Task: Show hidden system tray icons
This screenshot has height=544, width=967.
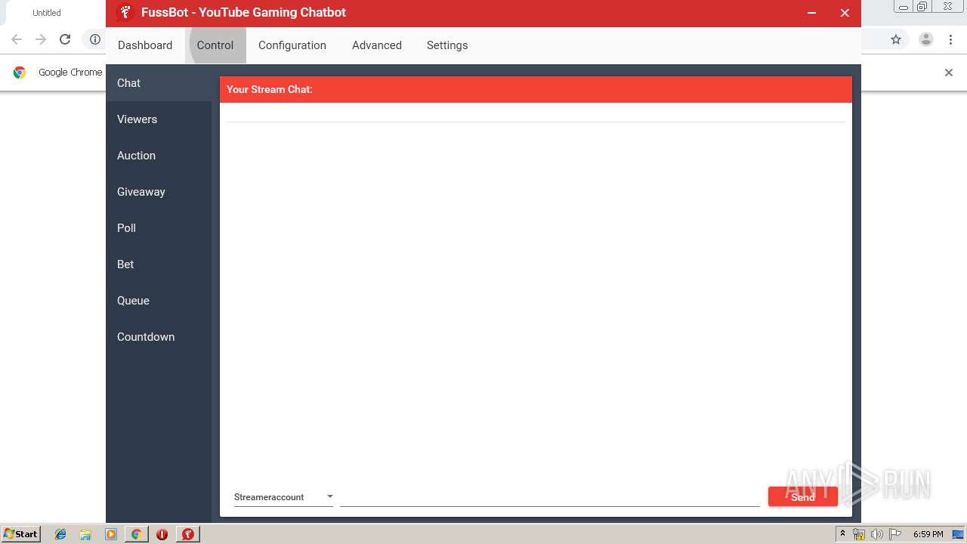Action: [x=842, y=534]
